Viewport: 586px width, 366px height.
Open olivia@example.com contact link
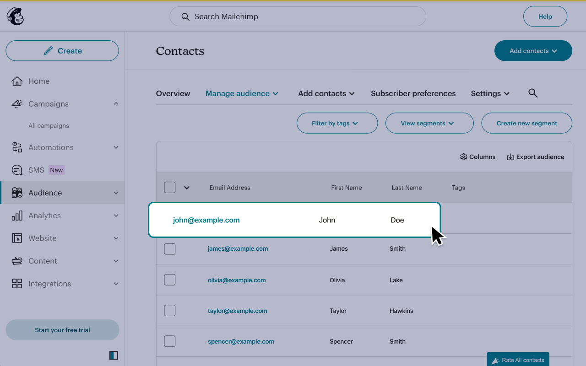click(x=237, y=280)
